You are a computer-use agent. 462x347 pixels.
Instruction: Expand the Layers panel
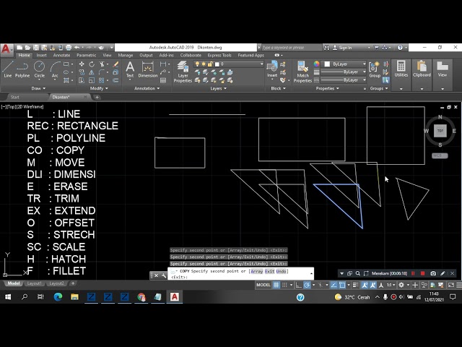[218, 88]
